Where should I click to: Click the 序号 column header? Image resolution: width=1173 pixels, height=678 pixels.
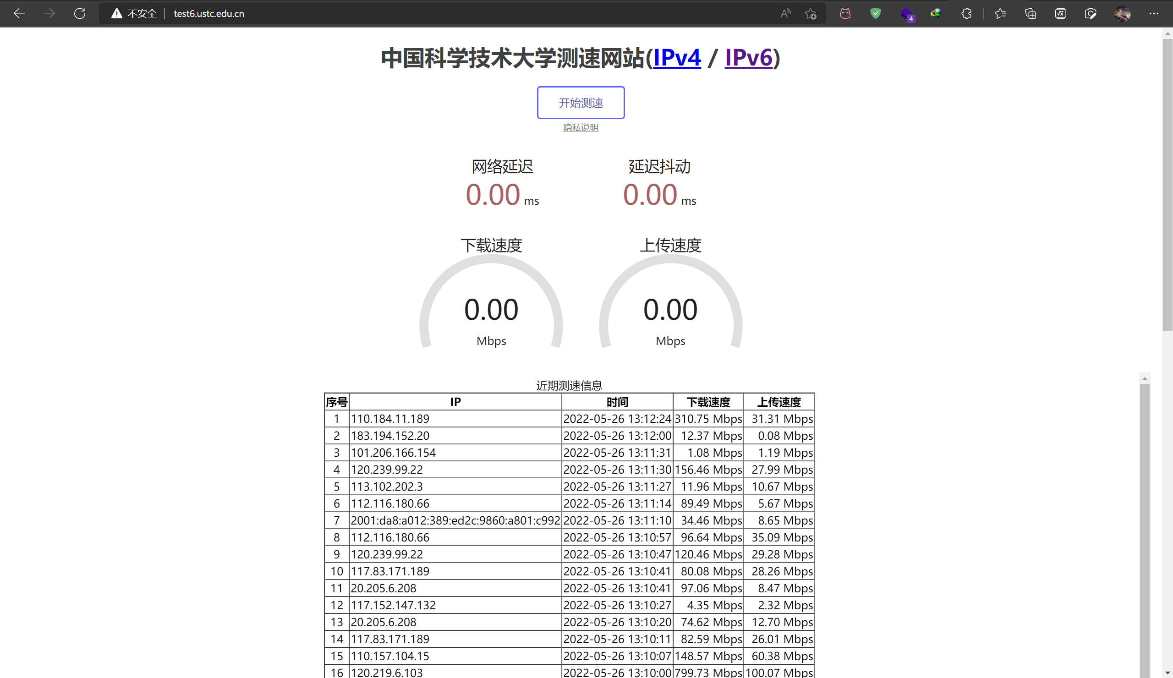pos(336,402)
